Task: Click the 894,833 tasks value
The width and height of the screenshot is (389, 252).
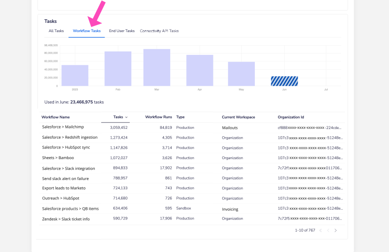Action: click(120, 168)
